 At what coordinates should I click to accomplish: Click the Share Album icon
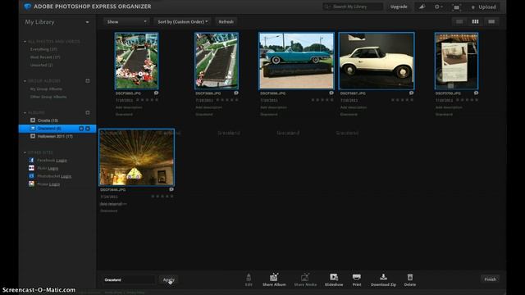point(274,277)
